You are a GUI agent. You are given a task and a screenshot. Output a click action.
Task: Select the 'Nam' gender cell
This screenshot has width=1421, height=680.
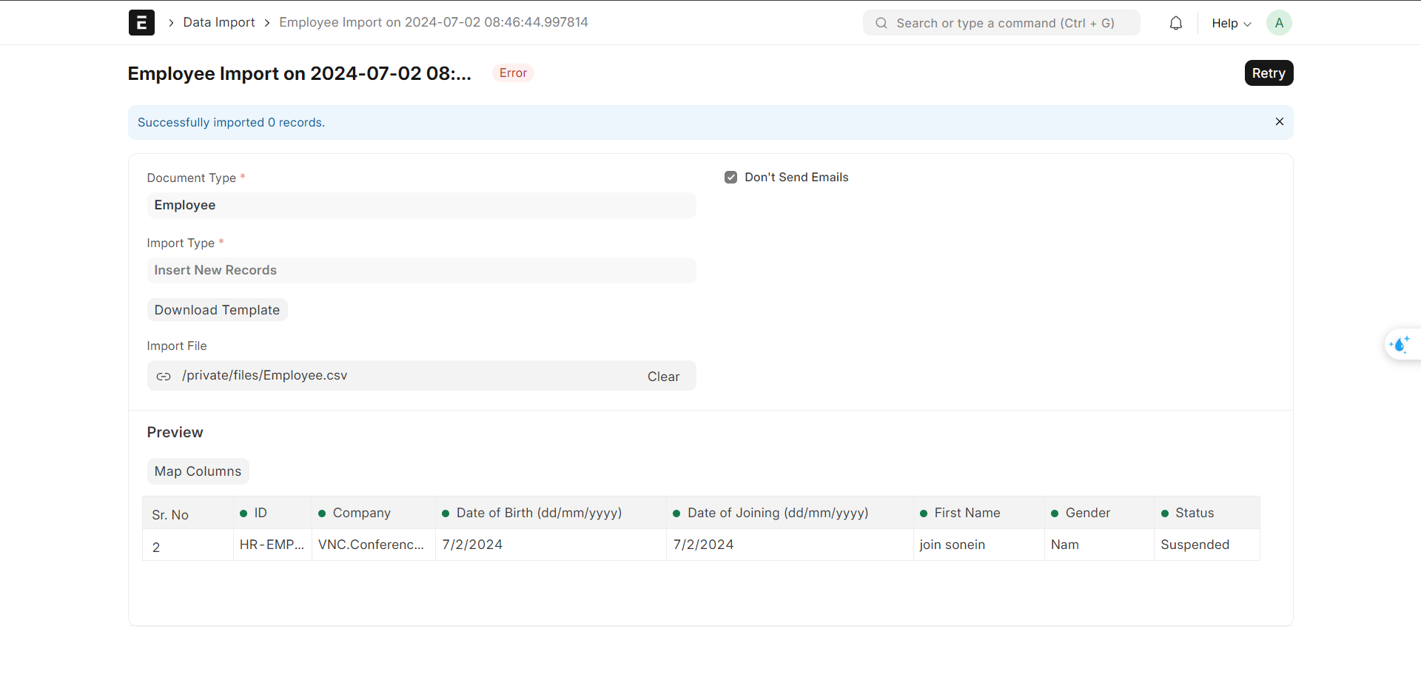click(1099, 545)
